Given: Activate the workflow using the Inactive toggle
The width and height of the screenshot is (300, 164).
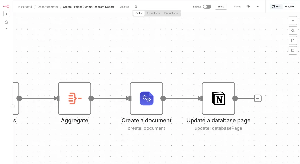Looking at the screenshot, I should pos(207,6).
